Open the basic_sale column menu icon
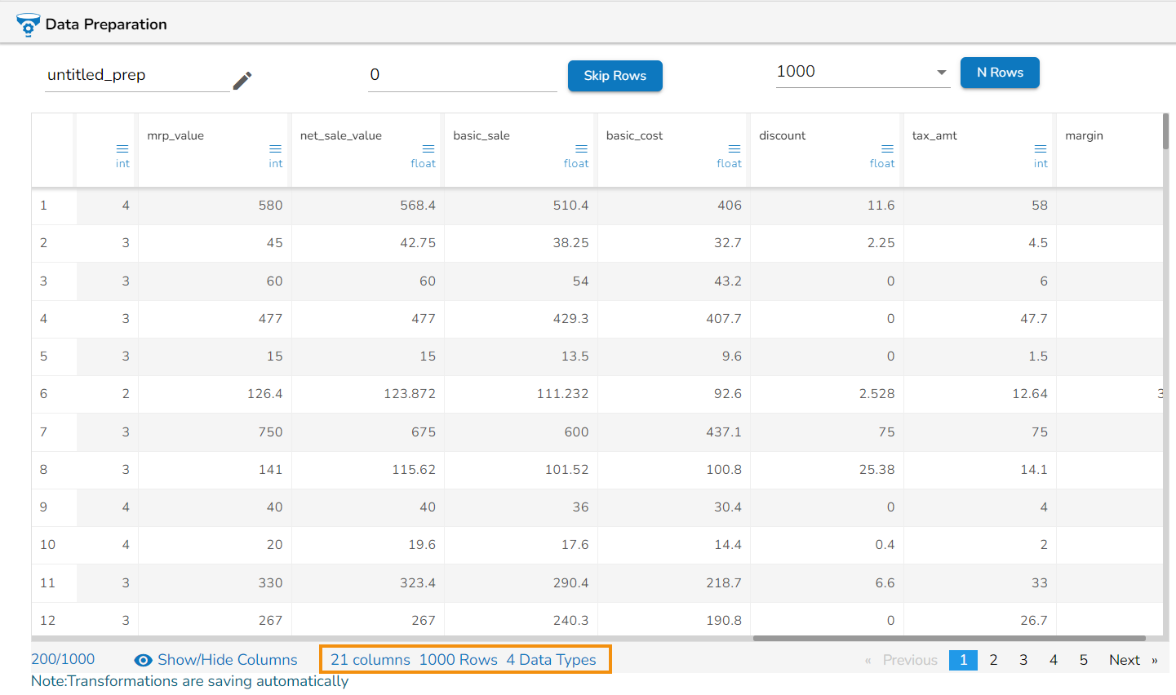The image size is (1176, 695). tap(581, 148)
